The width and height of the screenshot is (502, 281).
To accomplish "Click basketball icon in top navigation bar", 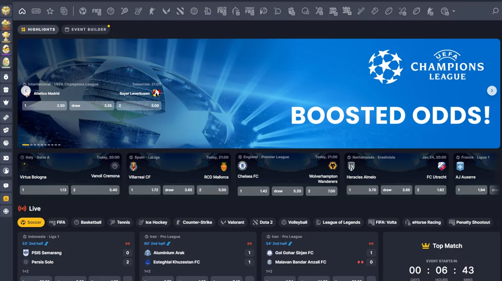I will [110, 11].
